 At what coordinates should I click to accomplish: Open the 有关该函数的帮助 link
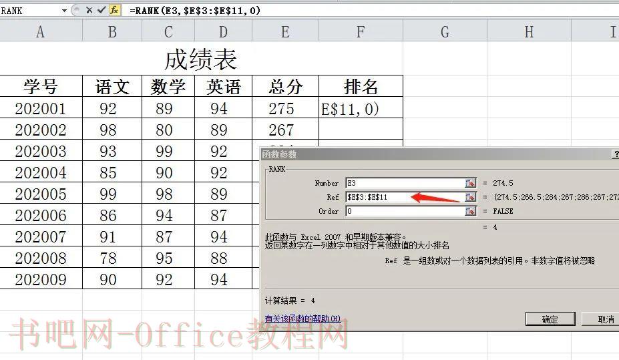302,319
